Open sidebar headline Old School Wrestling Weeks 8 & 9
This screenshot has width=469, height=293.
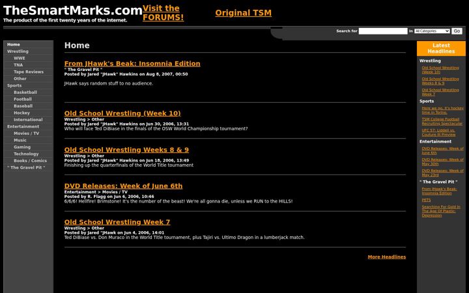click(x=440, y=81)
